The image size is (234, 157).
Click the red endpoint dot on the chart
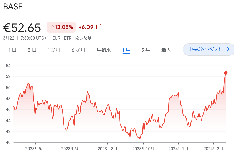tap(226, 73)
